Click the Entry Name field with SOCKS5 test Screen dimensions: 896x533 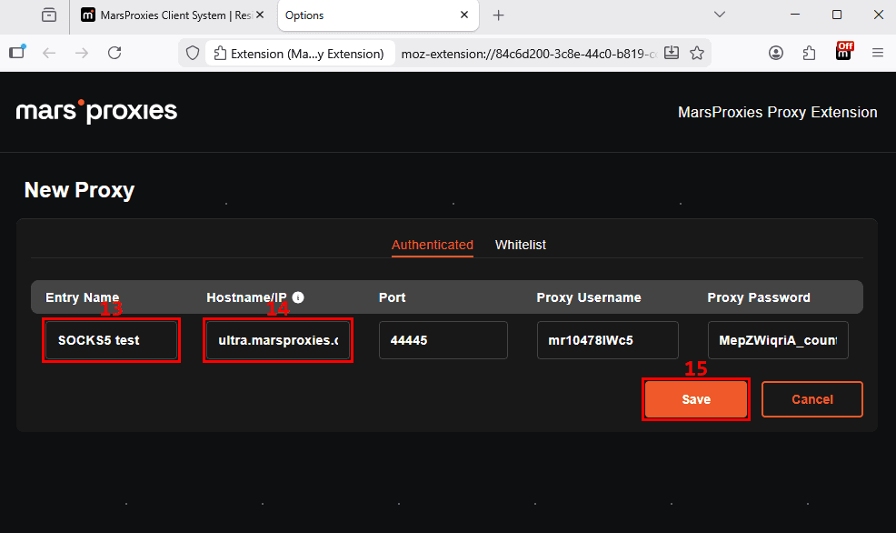click(112, 340)
